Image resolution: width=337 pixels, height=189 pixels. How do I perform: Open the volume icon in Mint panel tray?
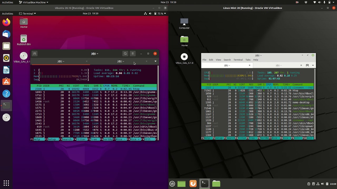point(323,184)
